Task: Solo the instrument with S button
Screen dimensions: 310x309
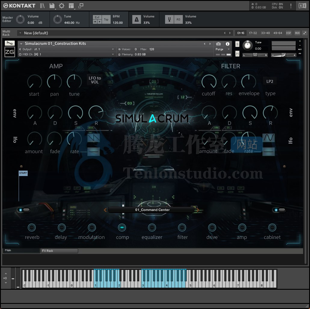Action: click(x=237, y=44)
